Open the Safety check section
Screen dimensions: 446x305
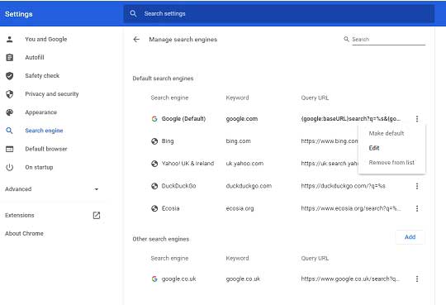click(x=42, y=76)
